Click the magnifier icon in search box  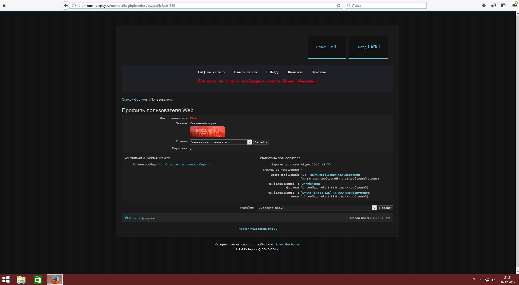point(349,5)
